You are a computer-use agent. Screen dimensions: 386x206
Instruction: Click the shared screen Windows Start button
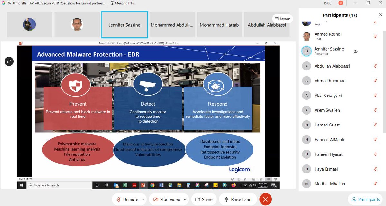click(22, 185)
